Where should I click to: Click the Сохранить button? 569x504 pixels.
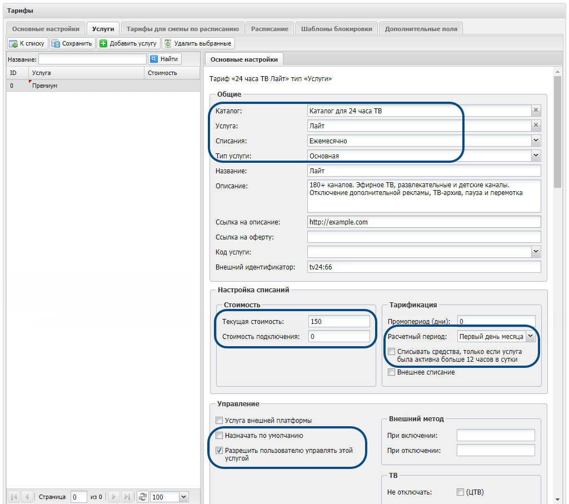(x=73, y=43)
